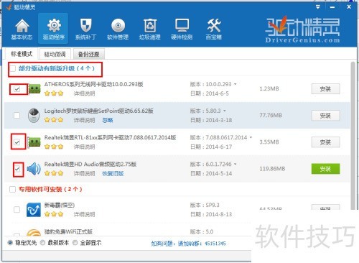Expand version dropdown for 10.0.0.293

pos(235,84)
